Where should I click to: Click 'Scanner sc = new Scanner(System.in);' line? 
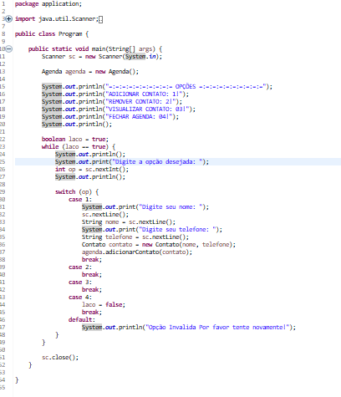point(102,57)
